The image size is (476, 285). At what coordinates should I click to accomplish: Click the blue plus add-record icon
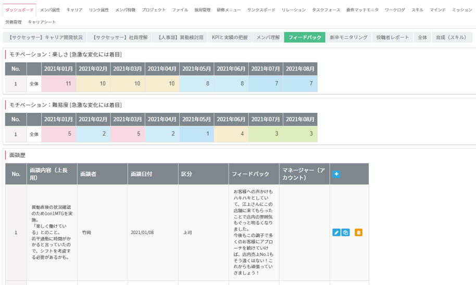[x=336, y=174]
